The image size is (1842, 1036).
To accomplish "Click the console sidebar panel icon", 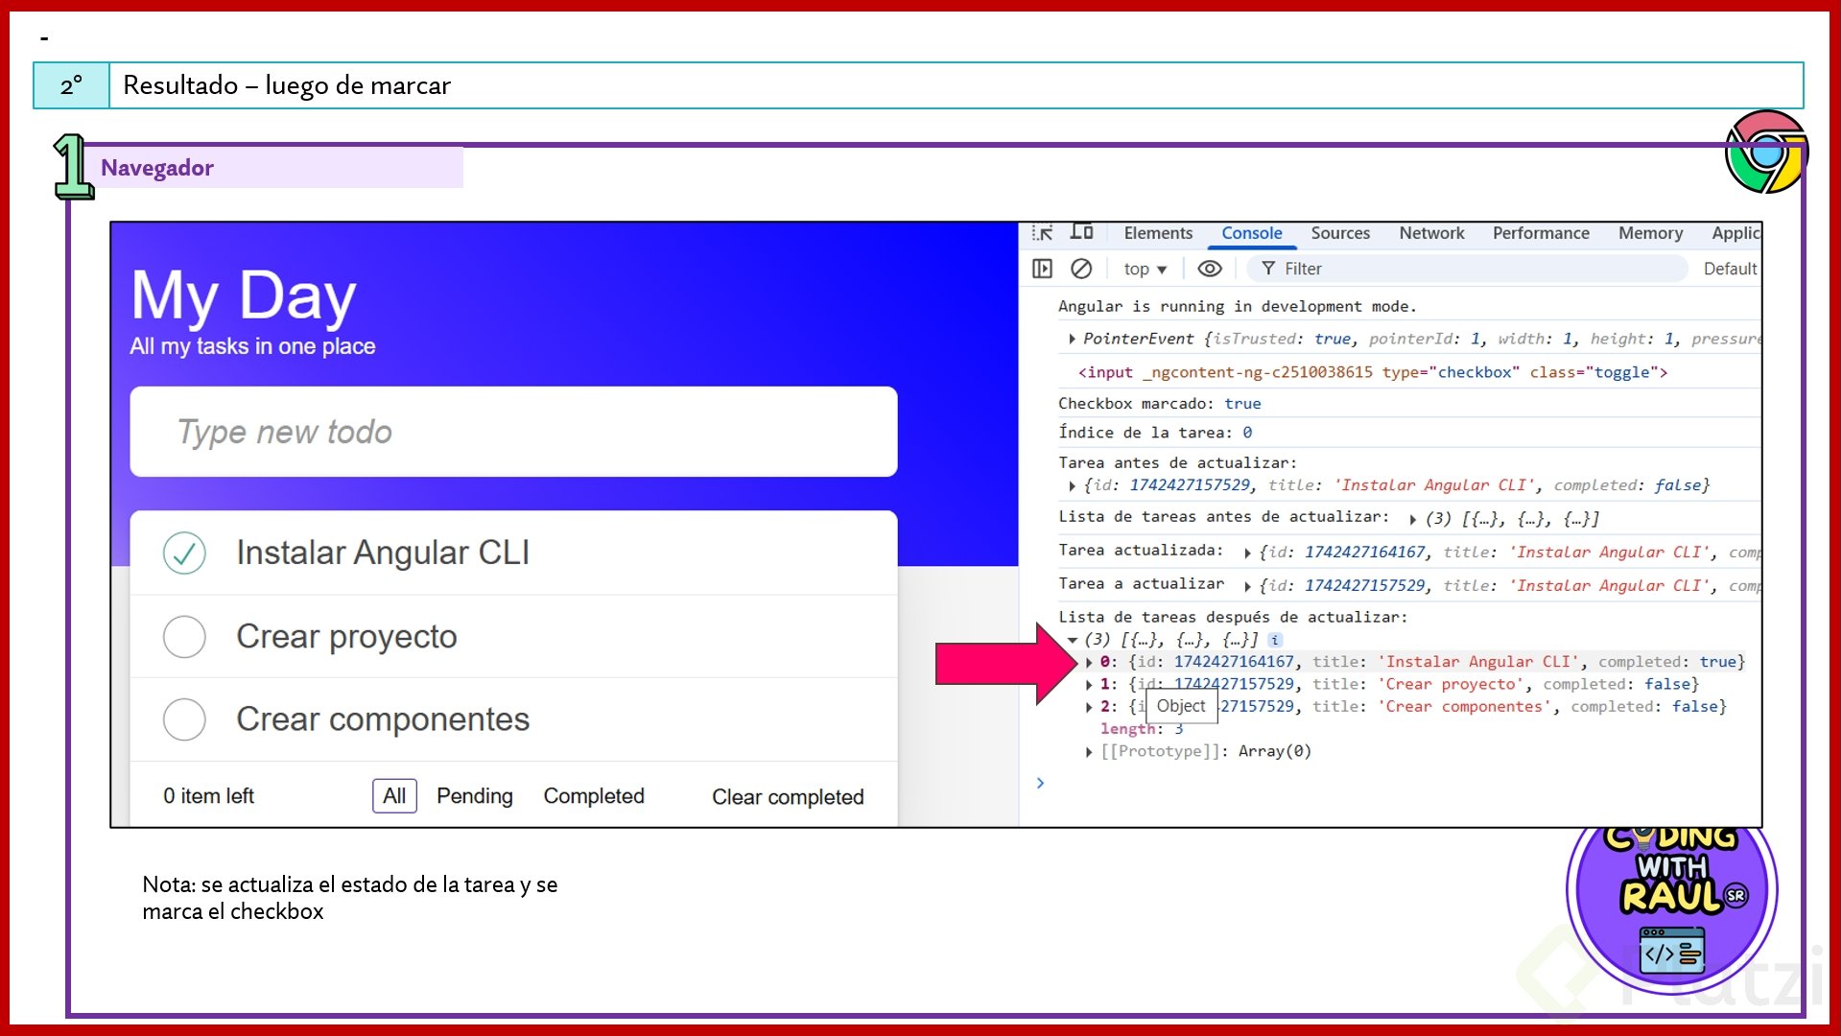I will [x=1042, y=269].
